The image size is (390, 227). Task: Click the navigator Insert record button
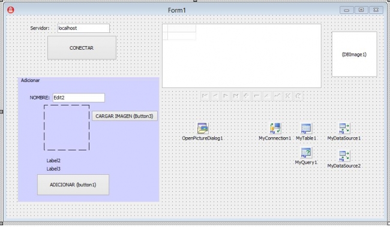(x=246, y=96)
